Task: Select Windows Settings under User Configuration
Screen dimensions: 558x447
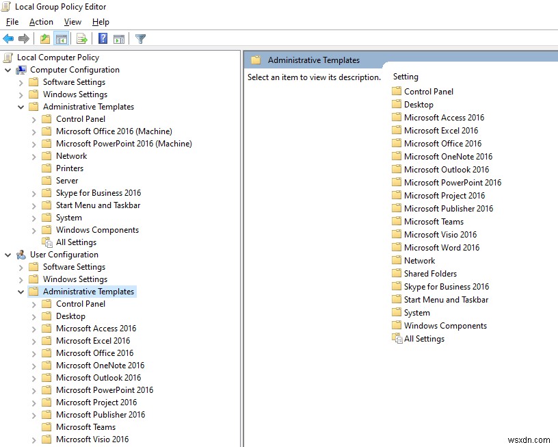Action: [75, 279]
